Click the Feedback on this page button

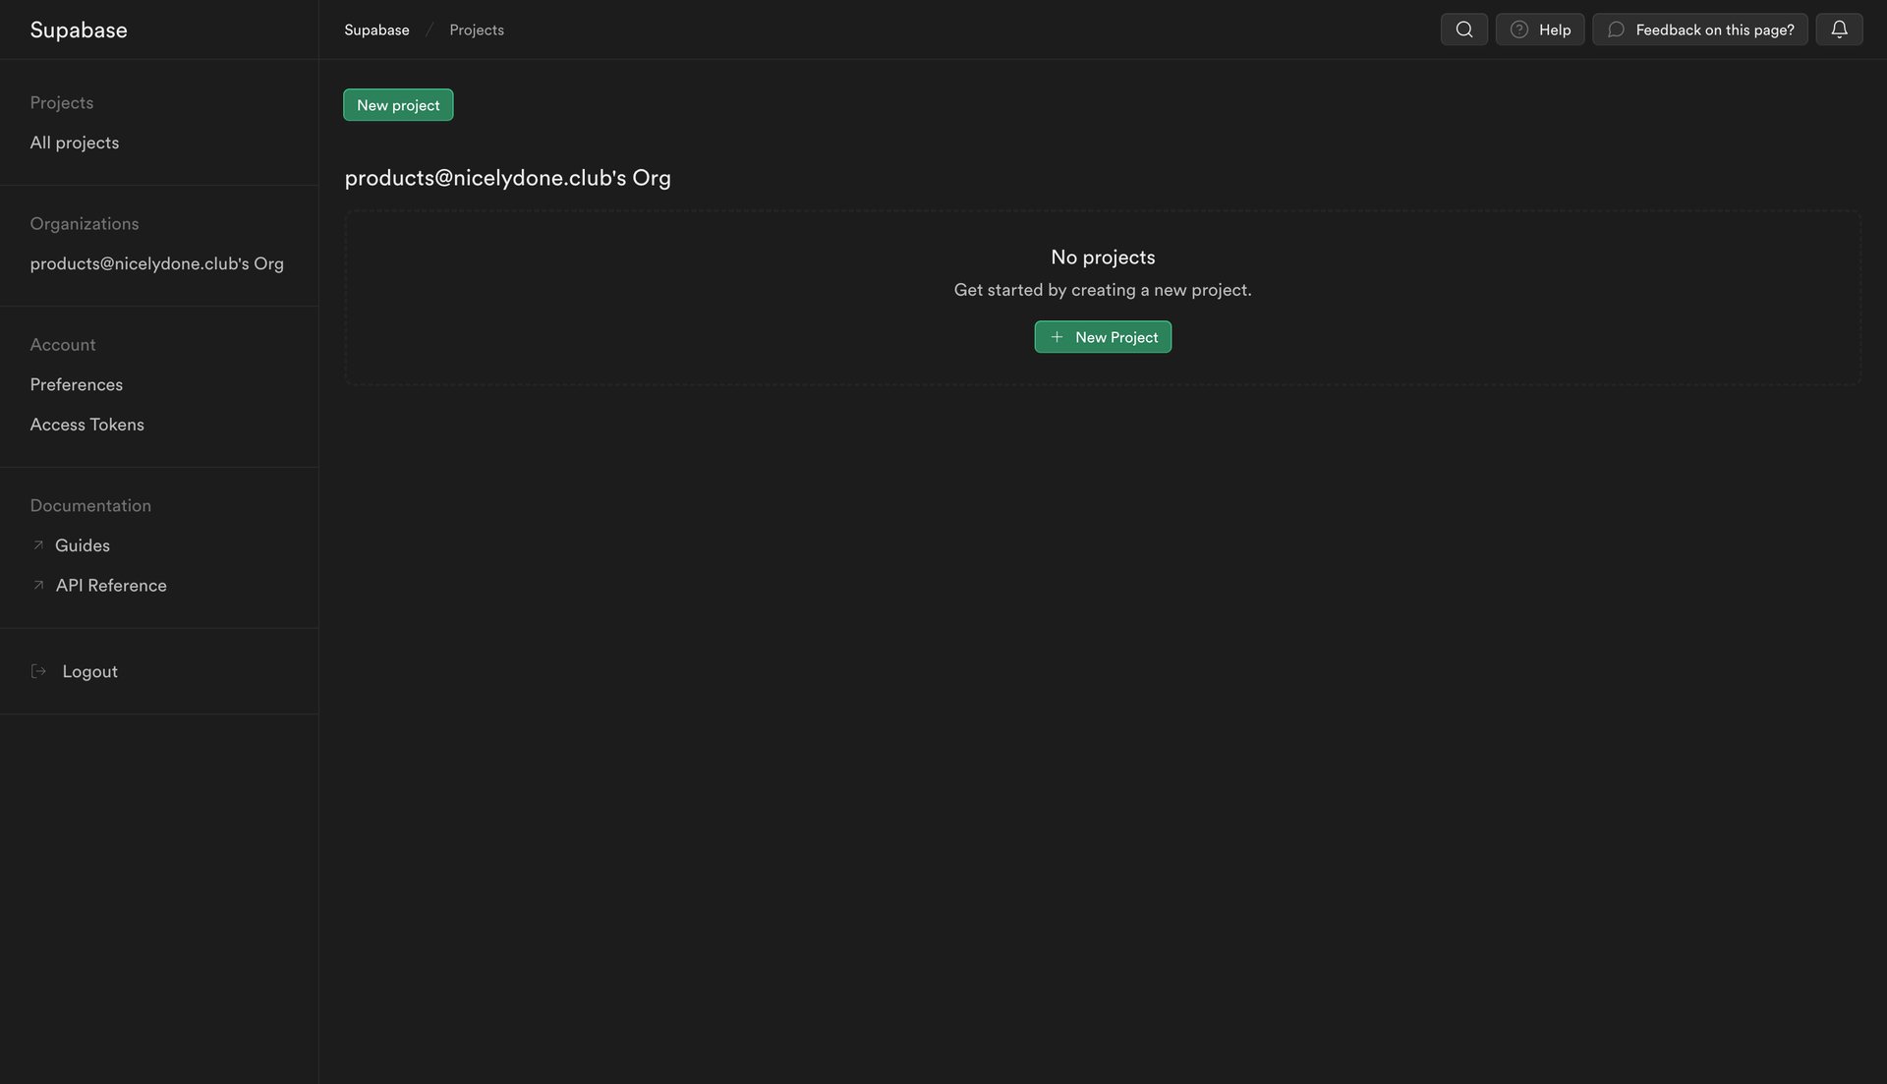tap(1700, 29)
